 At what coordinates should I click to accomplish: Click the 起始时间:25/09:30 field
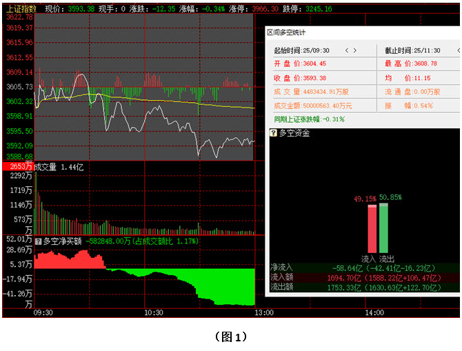coord(301,50)
